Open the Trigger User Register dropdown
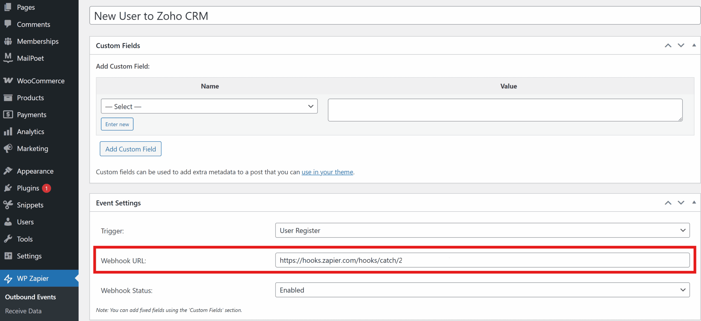This screenshot has width=701, height=321. (x=482, y=230)
